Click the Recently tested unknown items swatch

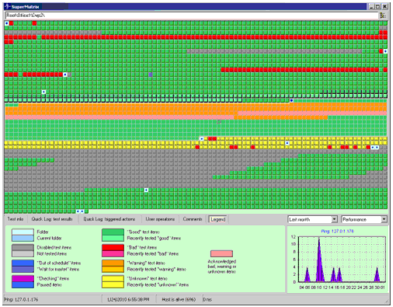(113, 285)
